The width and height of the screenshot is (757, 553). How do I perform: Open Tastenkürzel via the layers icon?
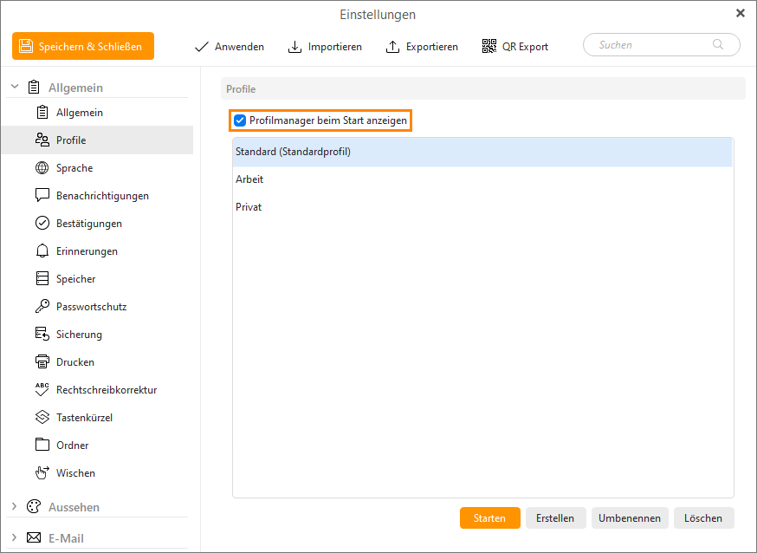(42, 418)
